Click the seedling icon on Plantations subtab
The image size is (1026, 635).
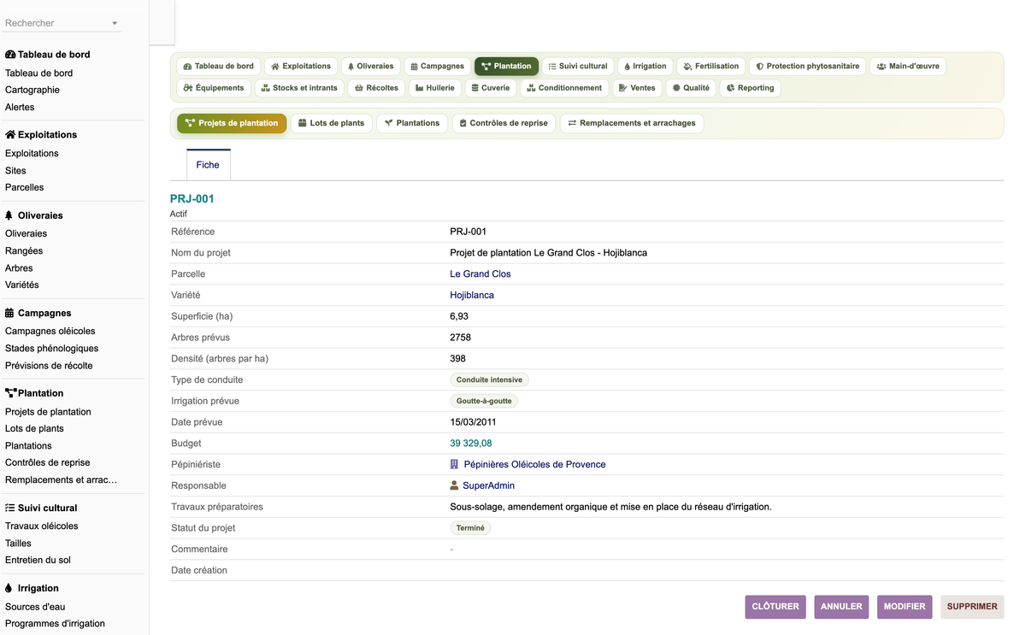[x=389, y=123]
